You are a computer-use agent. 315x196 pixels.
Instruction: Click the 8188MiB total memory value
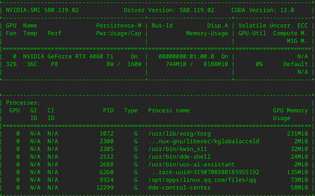click(x=216, y=64)
